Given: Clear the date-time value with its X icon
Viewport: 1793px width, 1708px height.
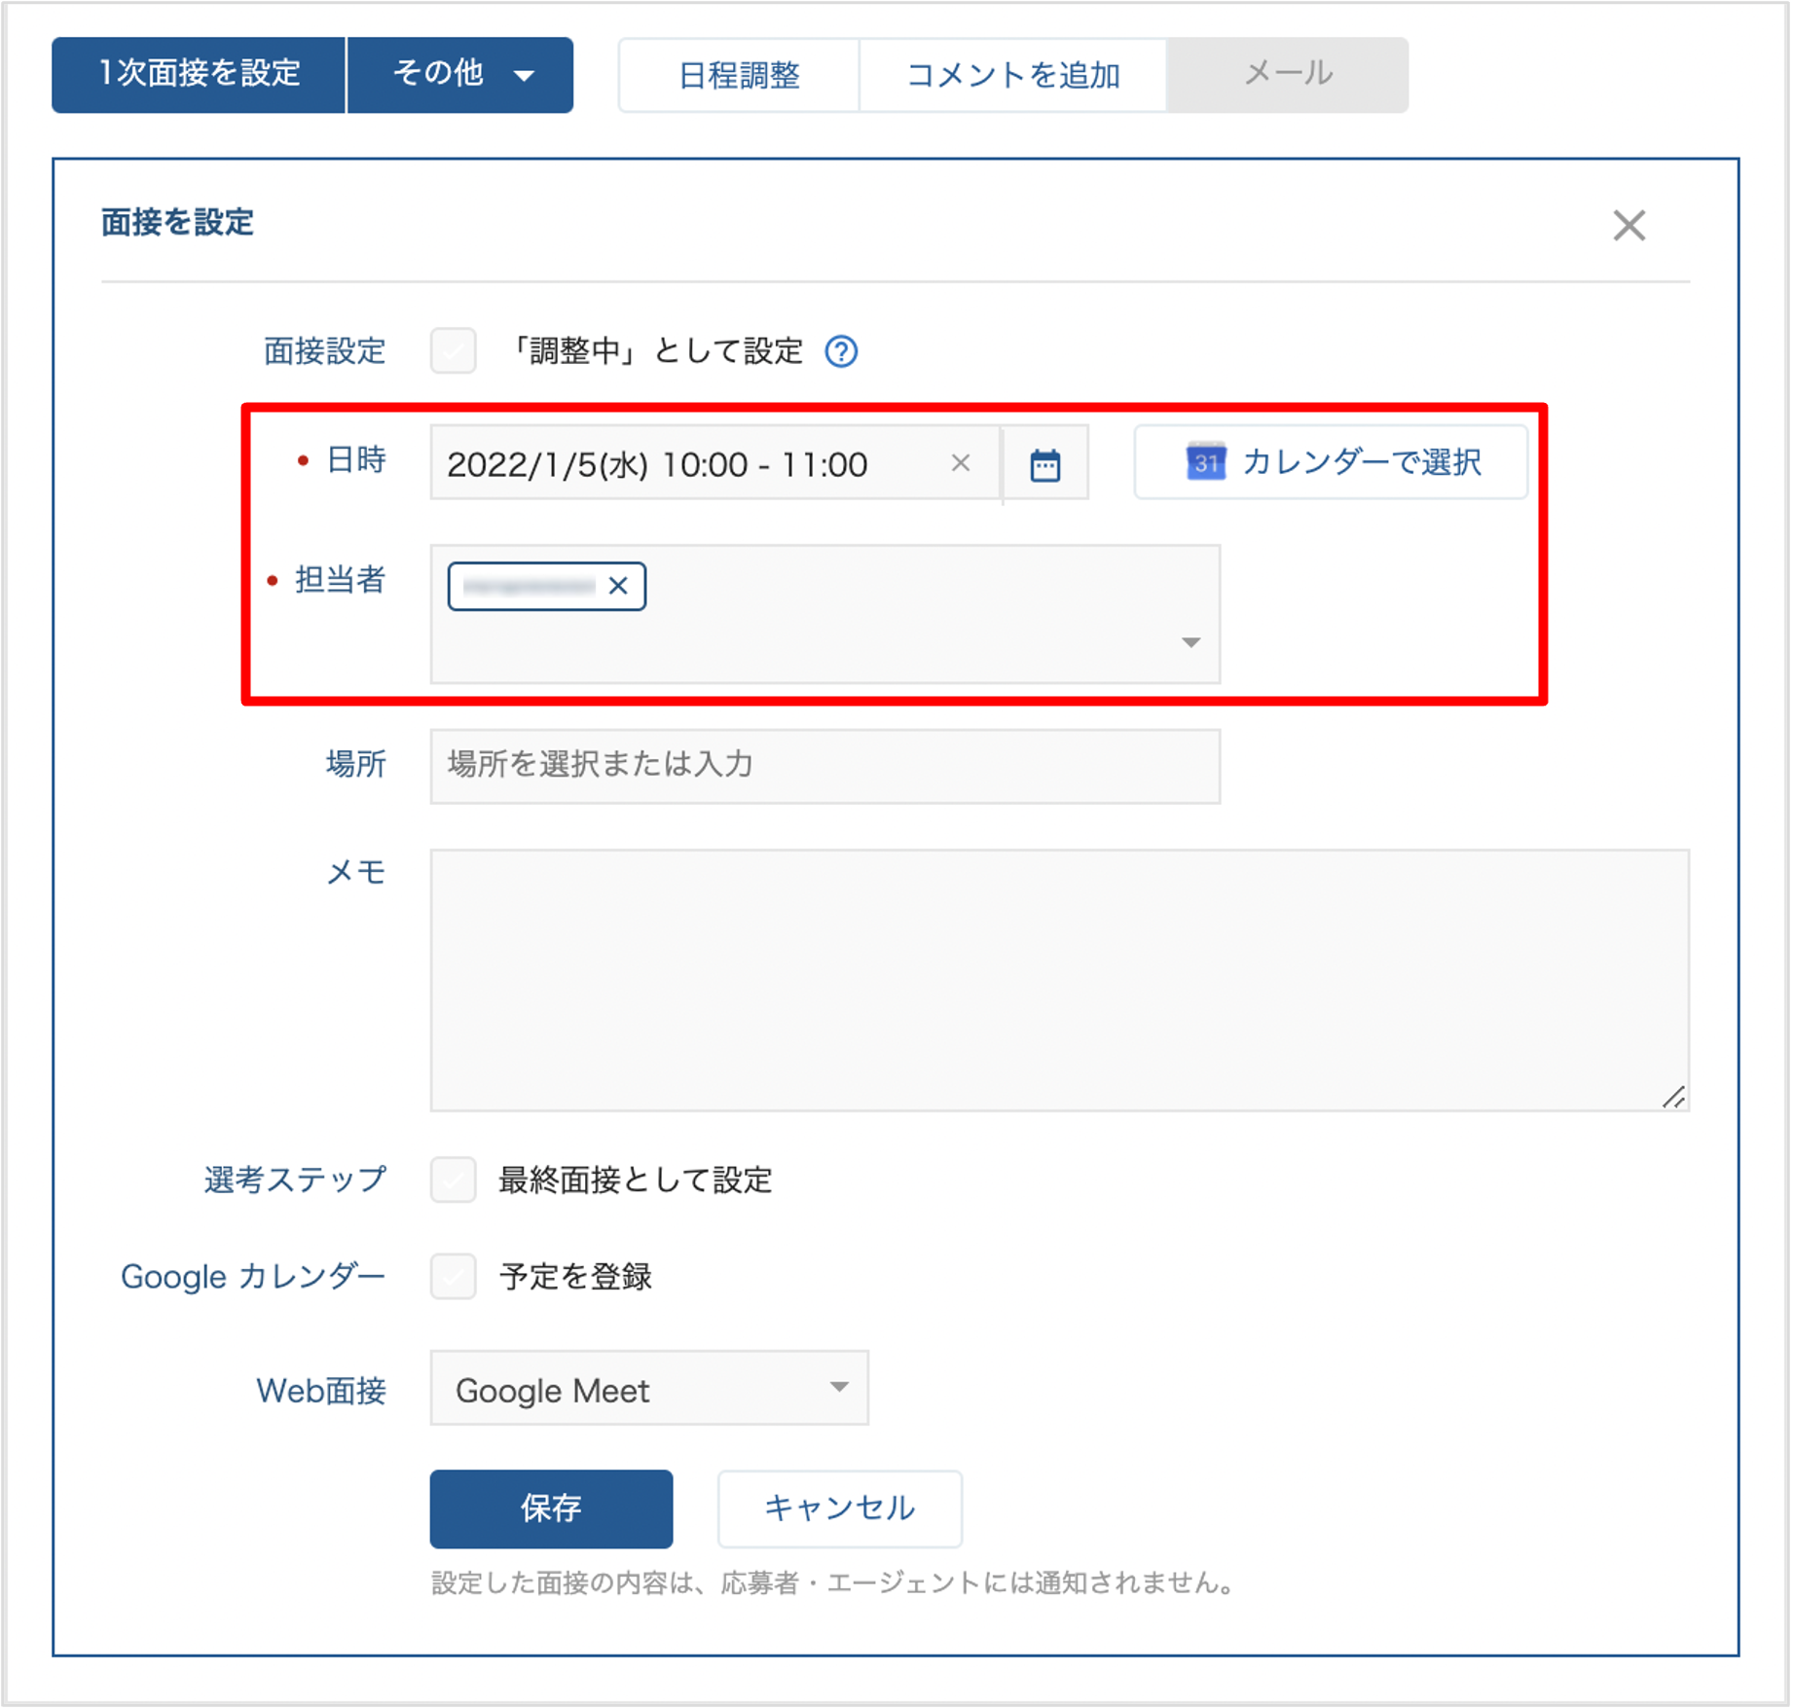Looking at the screenshot, I should (960, 463).
